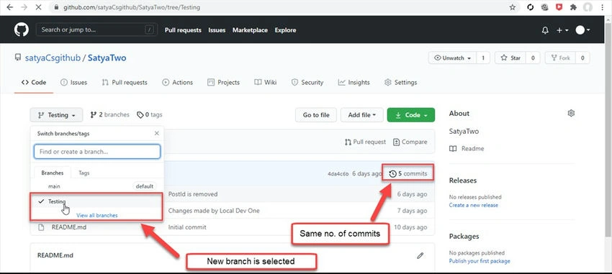The height and width of the screenshot is (274, 612).
Task: Open Explore in top navigation
Action: point(285,30)
